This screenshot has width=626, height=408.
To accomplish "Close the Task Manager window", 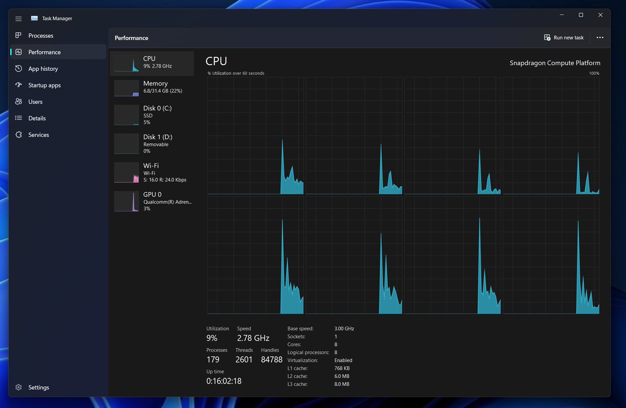I will [x=600, y=15].
